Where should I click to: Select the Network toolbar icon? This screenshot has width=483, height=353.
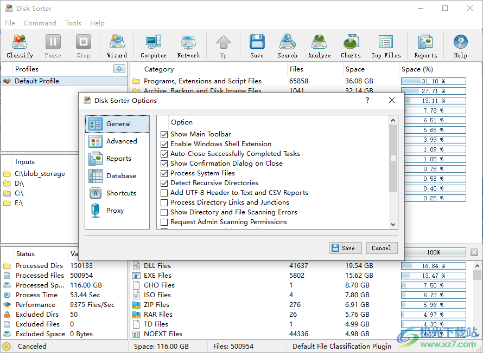[188, 46]
